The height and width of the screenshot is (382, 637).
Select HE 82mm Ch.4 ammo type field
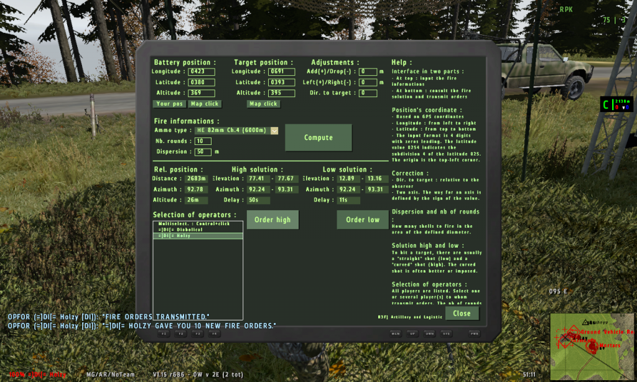coord(233,131)
